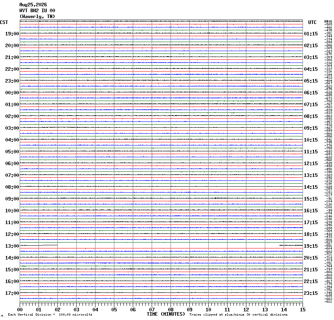Click the TIME (MINUTES) axis title
The height and width of the screenshot is (320, 334).
166,314
